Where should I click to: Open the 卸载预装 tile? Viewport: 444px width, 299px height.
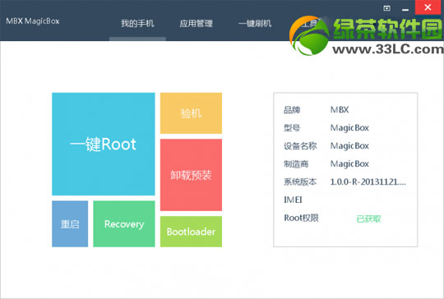191,175
